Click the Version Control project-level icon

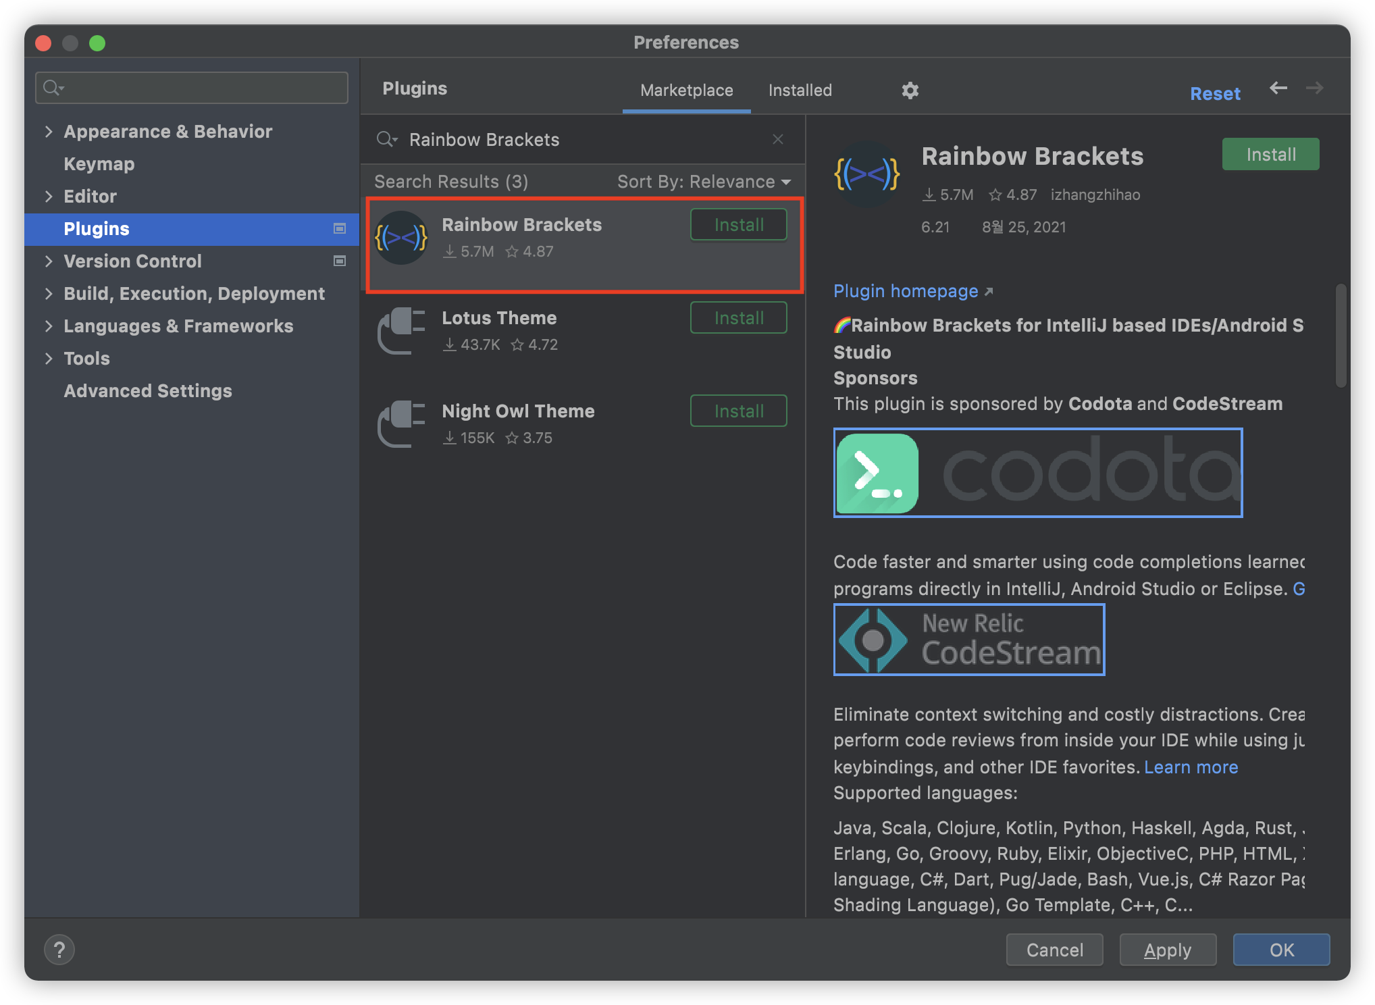(x=340, y=261)
